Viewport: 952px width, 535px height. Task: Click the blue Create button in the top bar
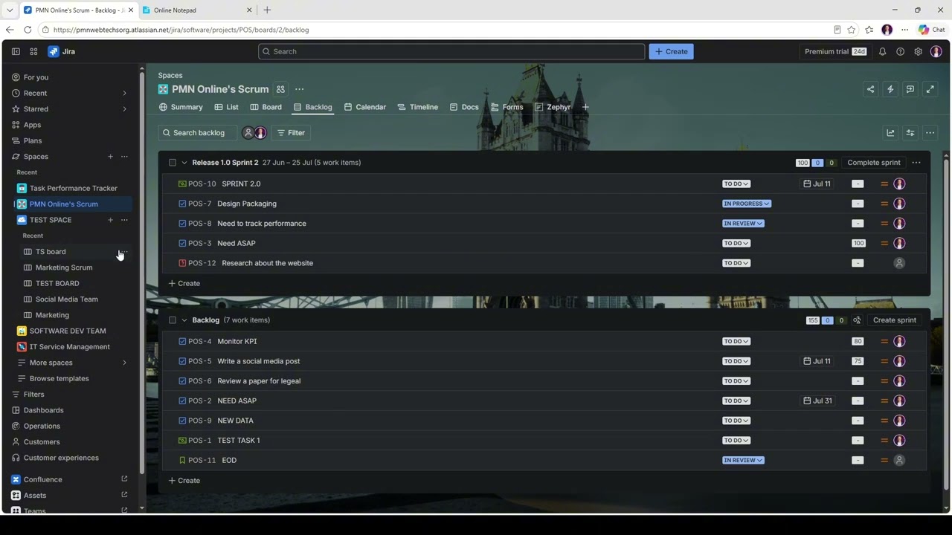tap(672, 51)
